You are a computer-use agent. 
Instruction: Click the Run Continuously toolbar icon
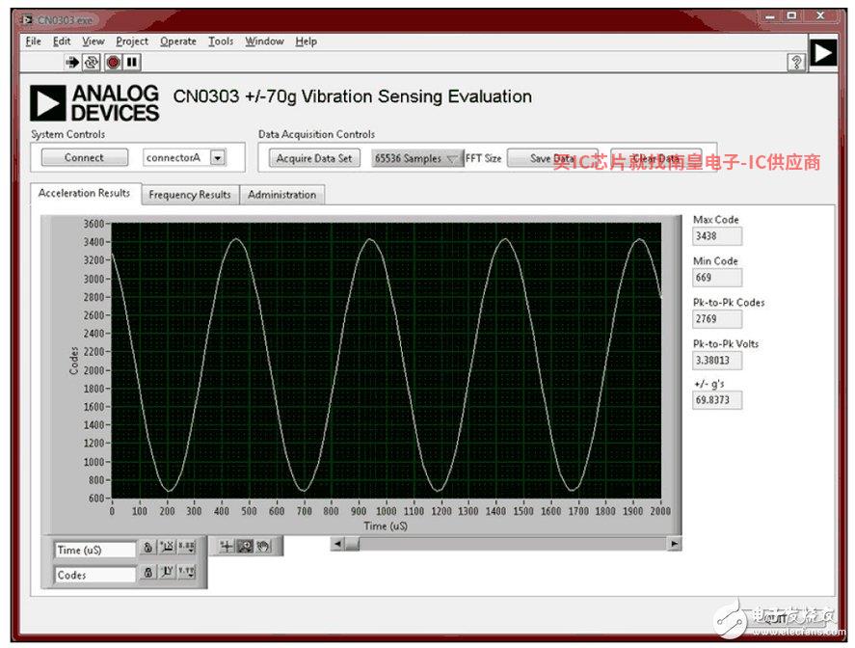(92, 62)
